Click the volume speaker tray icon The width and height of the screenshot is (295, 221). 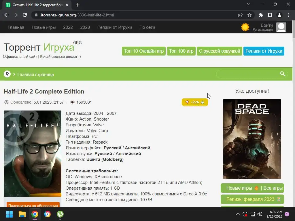260,214
